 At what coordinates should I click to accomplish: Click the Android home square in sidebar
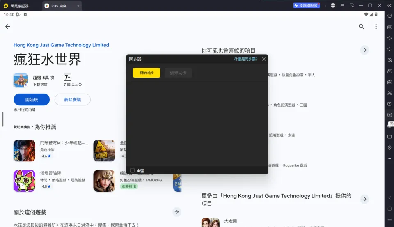(x=389, y=209)
